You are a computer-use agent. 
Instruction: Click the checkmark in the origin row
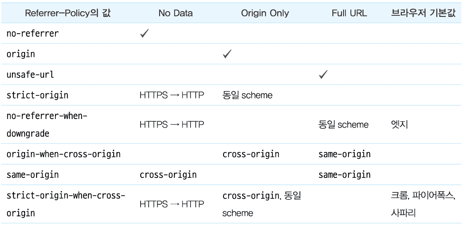click(x=227, y=54)
